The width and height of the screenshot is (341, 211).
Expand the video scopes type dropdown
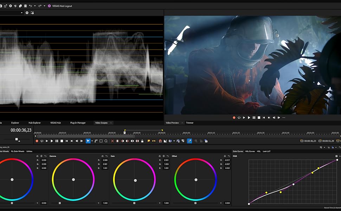coord(22,13)
